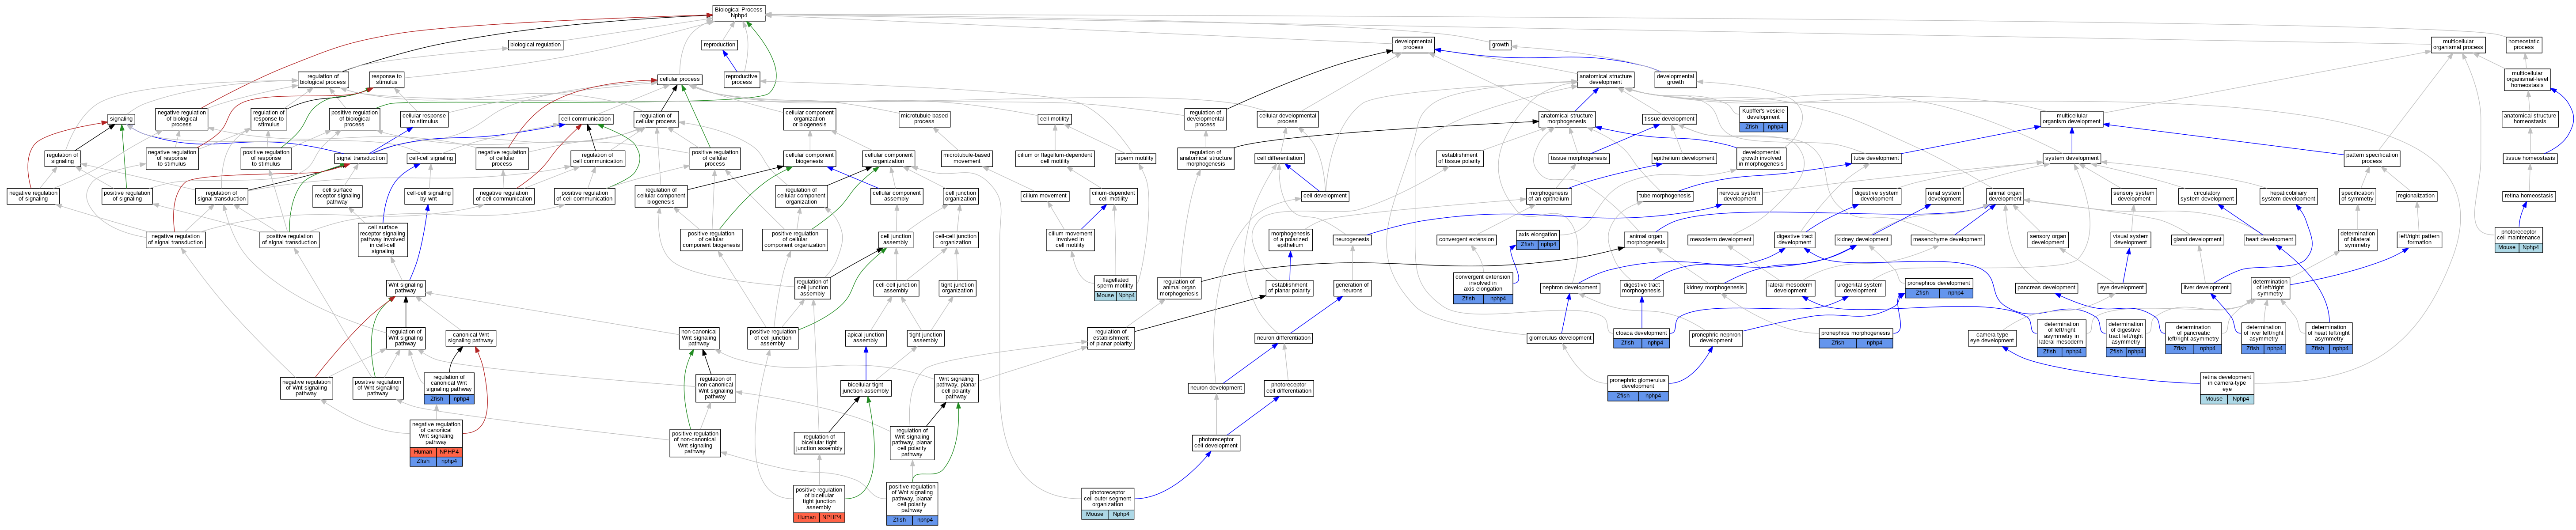
Task: Click the Mouse cell under flagellated sperm motility
Action: 1105,296
